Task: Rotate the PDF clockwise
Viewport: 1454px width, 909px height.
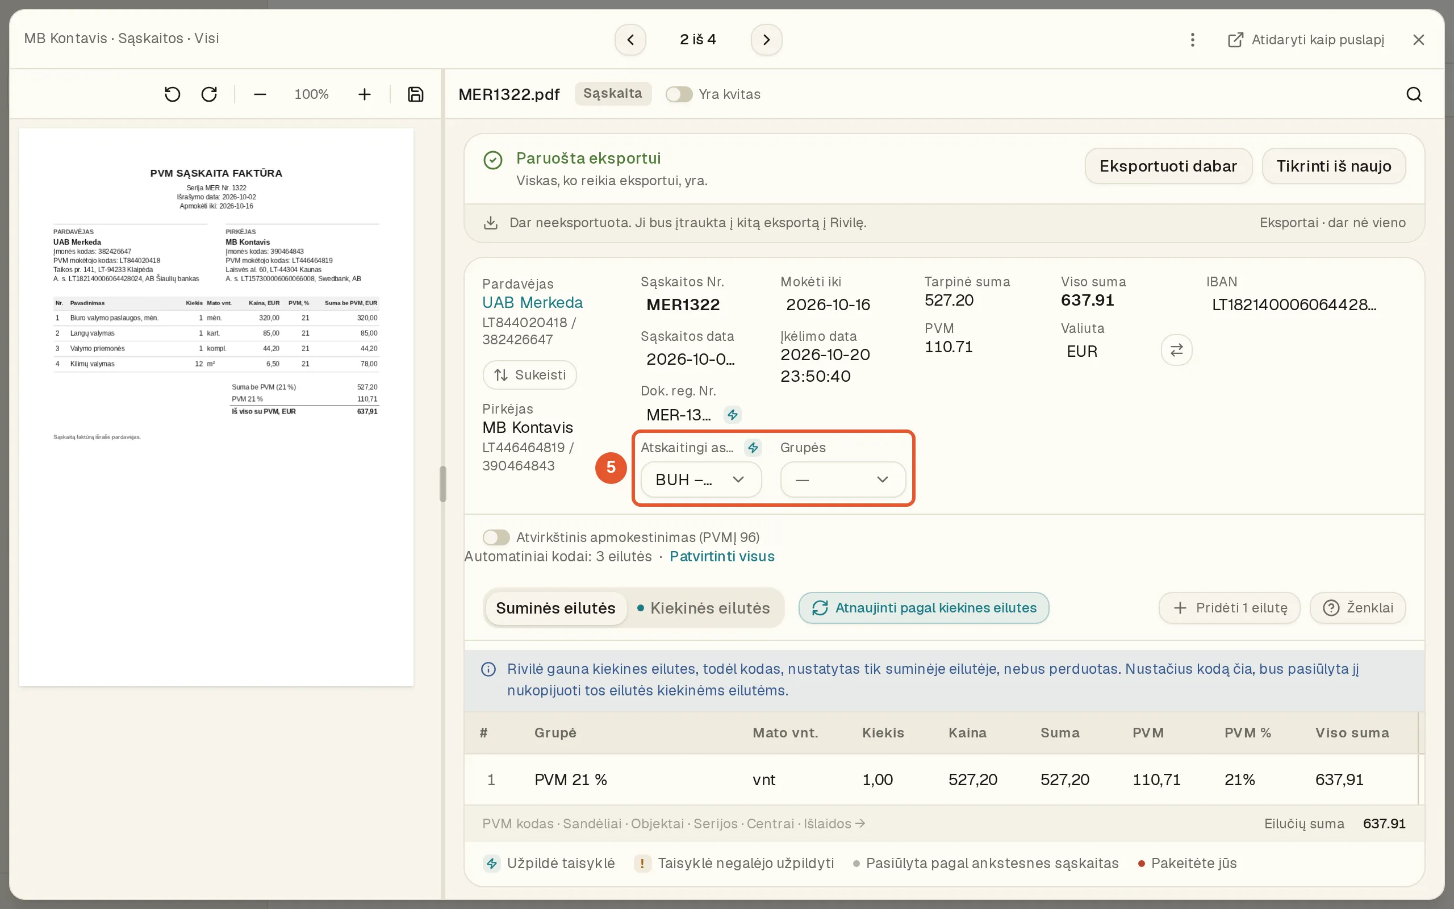Action: tap(209, 94)
